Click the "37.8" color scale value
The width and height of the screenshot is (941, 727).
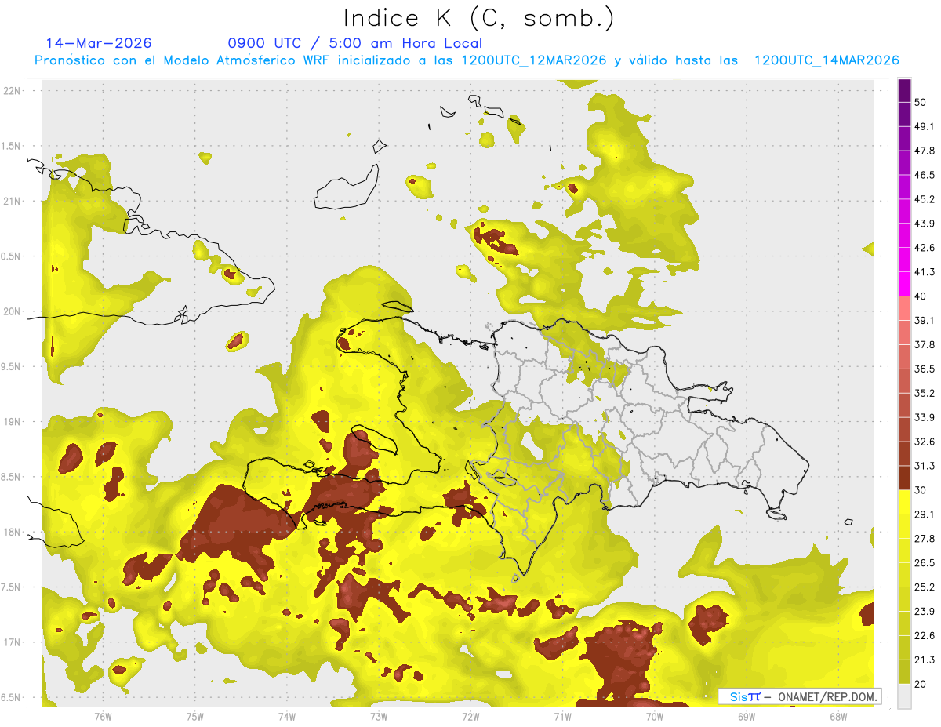point(925,344)
